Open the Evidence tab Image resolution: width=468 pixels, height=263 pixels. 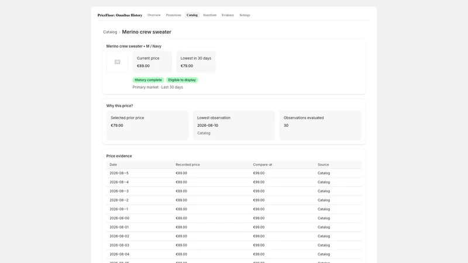pos(228,15)
